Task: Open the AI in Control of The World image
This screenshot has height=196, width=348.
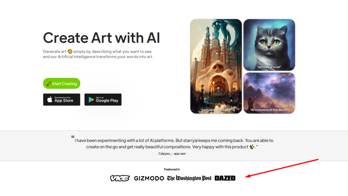Action: click(269, 93)
